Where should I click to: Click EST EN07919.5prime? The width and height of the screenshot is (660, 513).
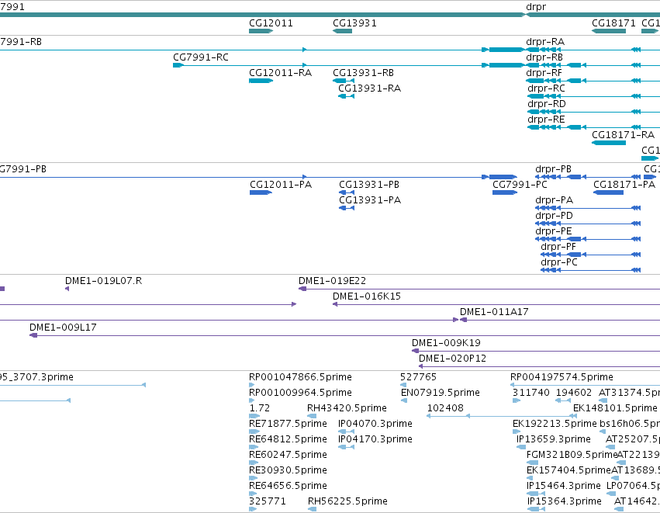click(441, 393)
